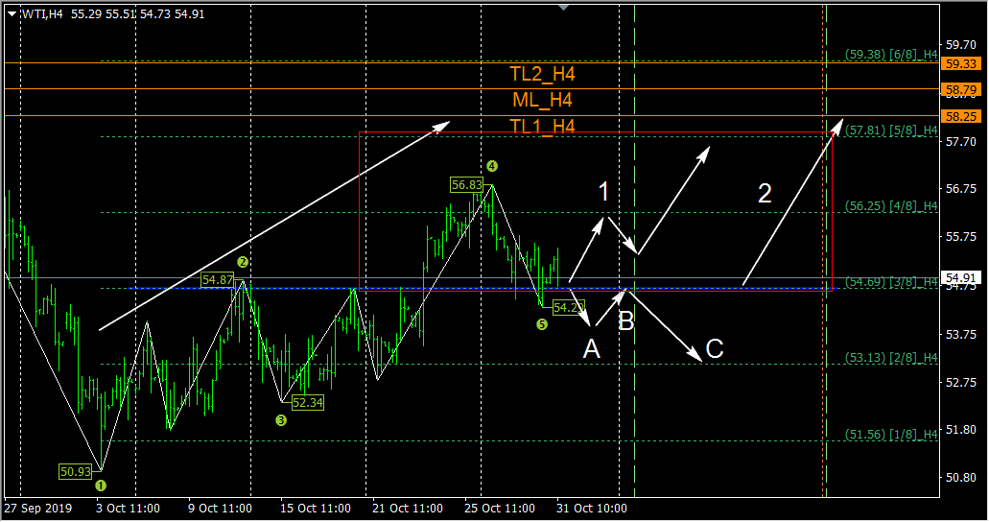
Task: Select wave marker circle 3
Action: tap(281, 420)
